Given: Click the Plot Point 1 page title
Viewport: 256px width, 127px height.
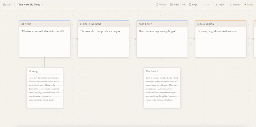Looking at the screenshot, I should pyautogui.click(x=152, y=71).
